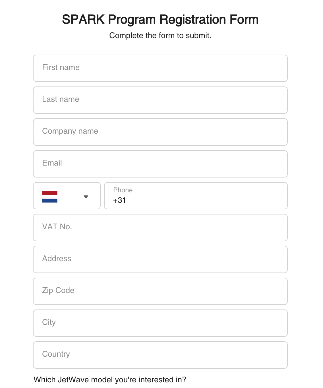Click the JetWave model question label
The height and width of the screenshot is (388, 323).
pyautogui.click(x=110, y=380)
